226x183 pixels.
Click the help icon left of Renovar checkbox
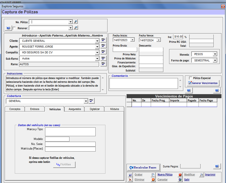(x=8, y=28)
